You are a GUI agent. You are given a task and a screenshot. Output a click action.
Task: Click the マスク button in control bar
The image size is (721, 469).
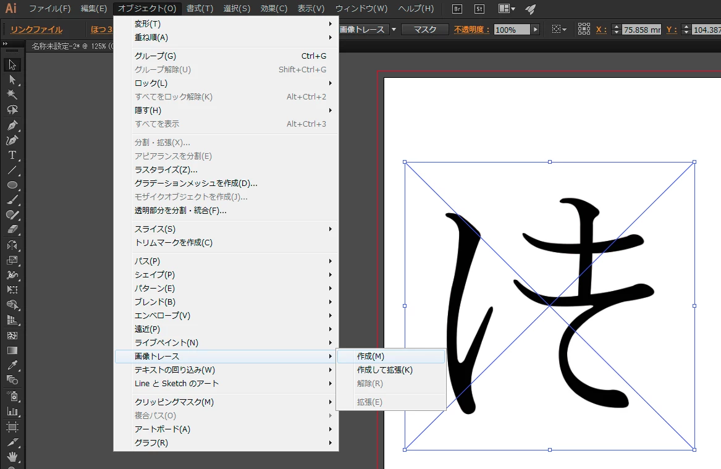425,30
